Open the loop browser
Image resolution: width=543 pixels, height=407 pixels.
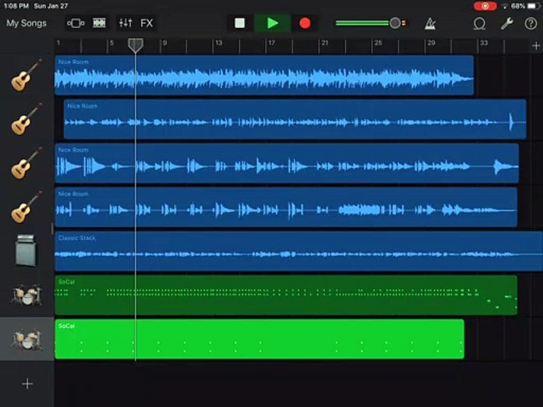[x=479, y=24]
